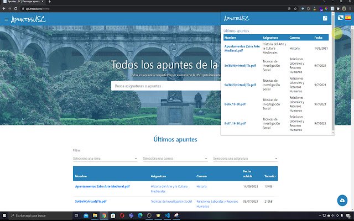Click the floating cloud upload button
This screenshot has height=221, width=354.
coord(342,200)
